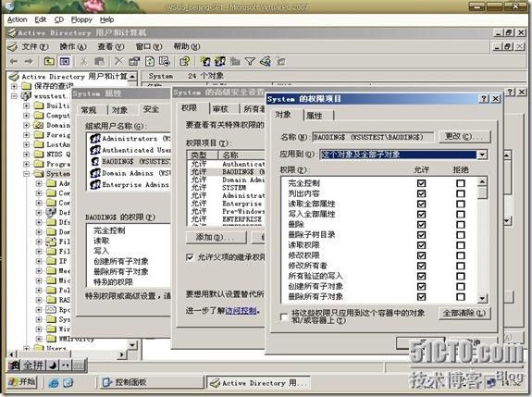Open Properties toolbar icon
The image size is (532, 397).
pos(134,61)
